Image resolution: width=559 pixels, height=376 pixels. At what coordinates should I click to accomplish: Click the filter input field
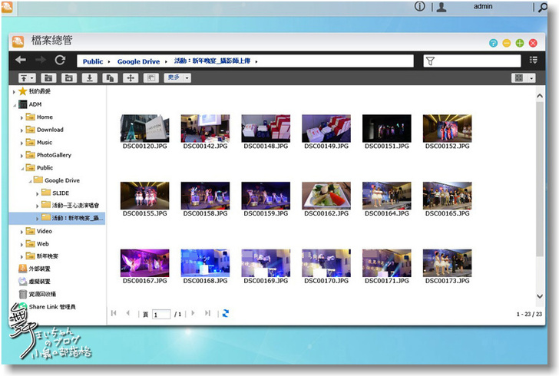(x=472, y=61)
